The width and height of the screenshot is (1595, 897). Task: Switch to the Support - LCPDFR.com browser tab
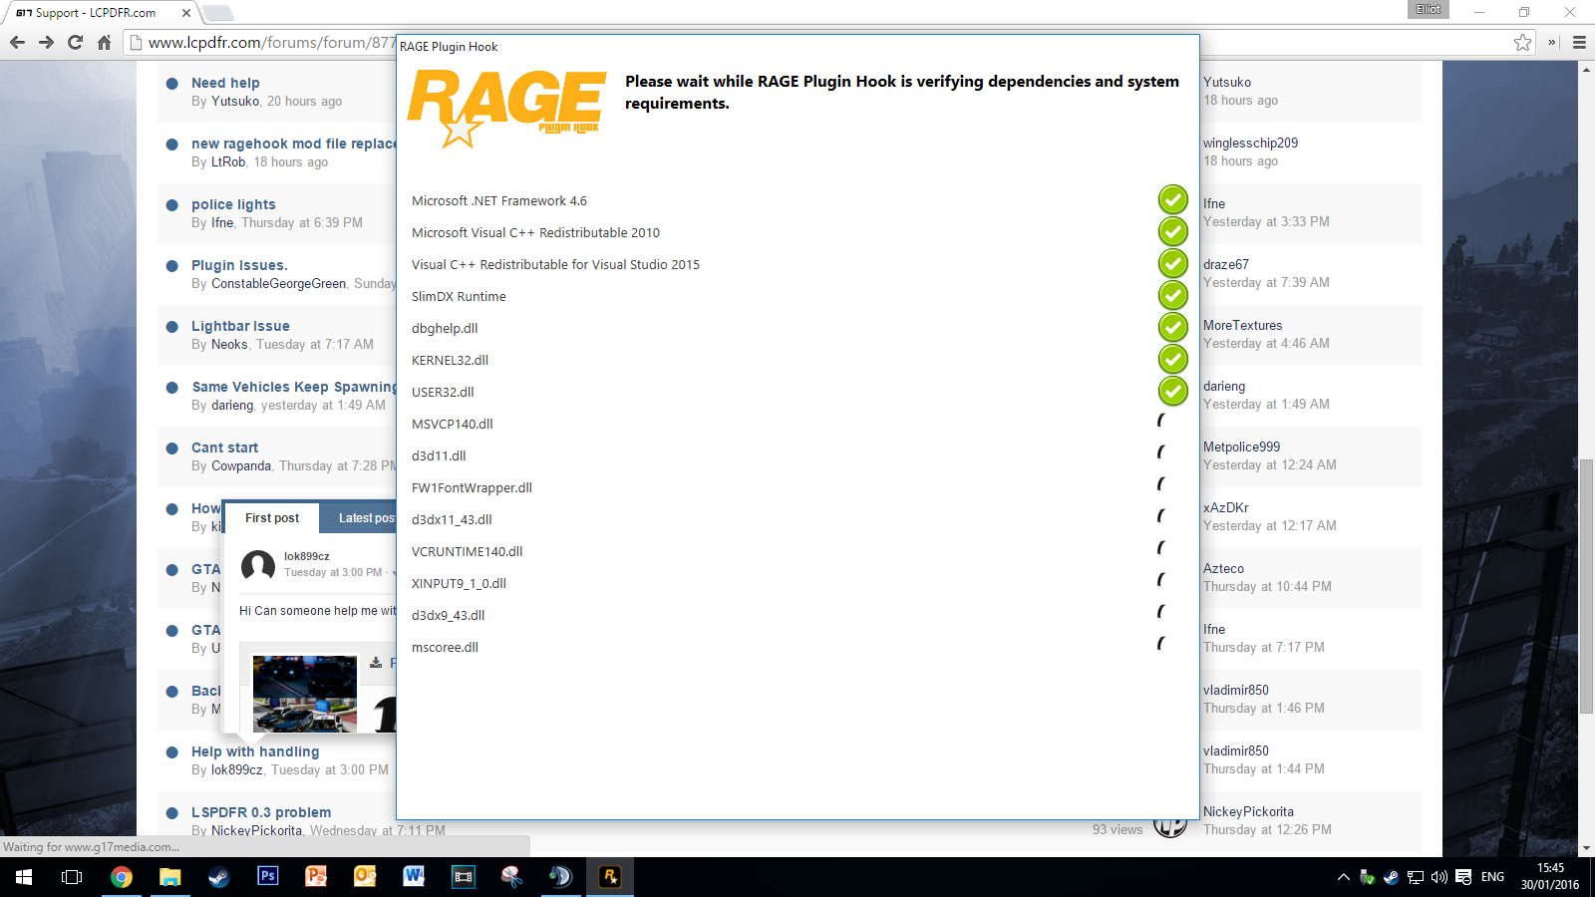(97, 13)
